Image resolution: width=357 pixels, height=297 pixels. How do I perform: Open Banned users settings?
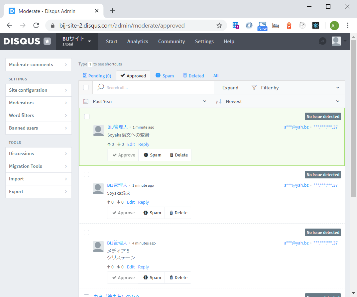tap(39, 128)
